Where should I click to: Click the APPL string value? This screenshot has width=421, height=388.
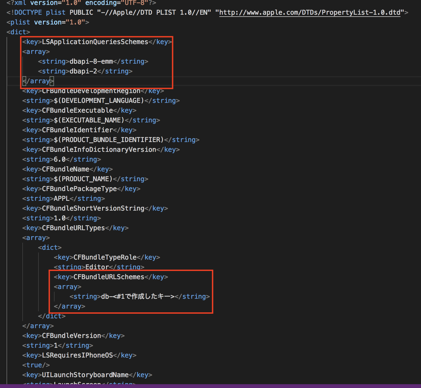coord(62,199)
